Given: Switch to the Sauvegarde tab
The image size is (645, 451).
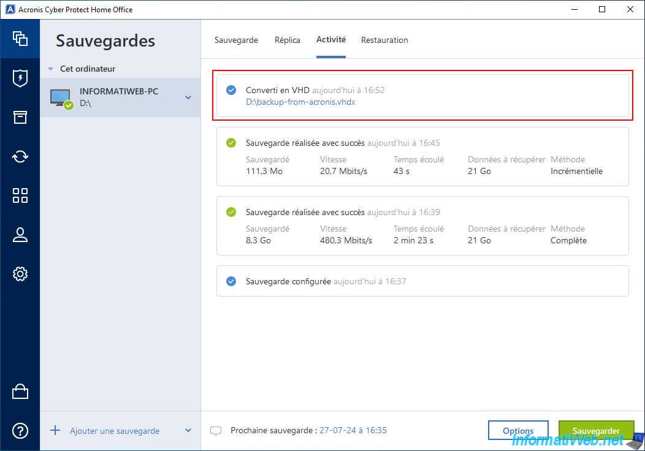Looking at the screenshot, I should [x=236, y=40].
